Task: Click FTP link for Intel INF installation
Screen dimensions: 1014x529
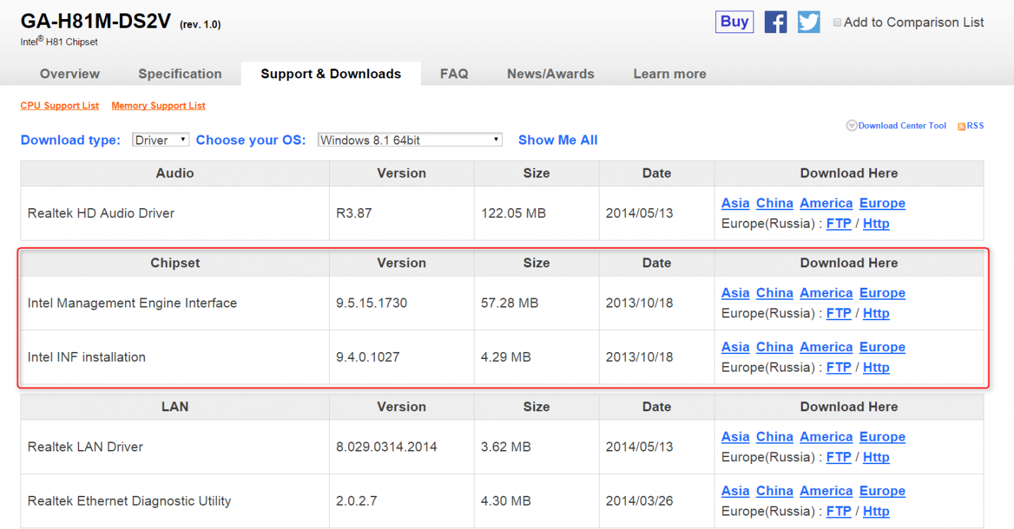Action: (x=839, y=367)
